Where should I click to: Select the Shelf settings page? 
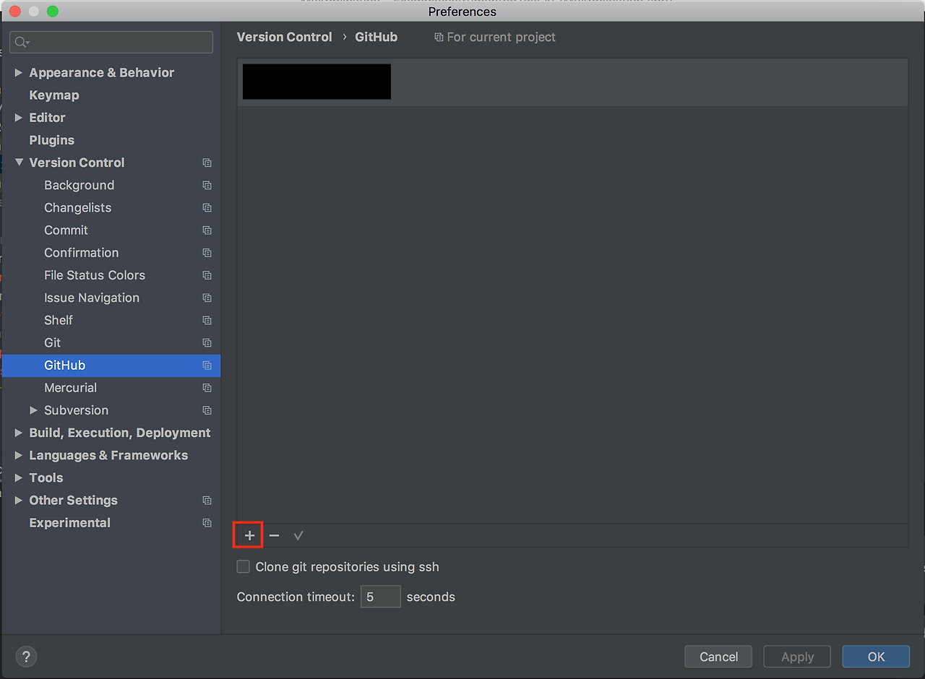[x=59, y=320]
